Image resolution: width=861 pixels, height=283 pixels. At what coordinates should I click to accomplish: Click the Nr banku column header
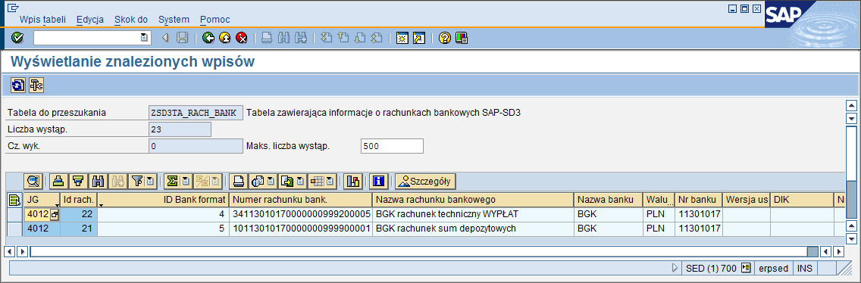click(699, 200)
